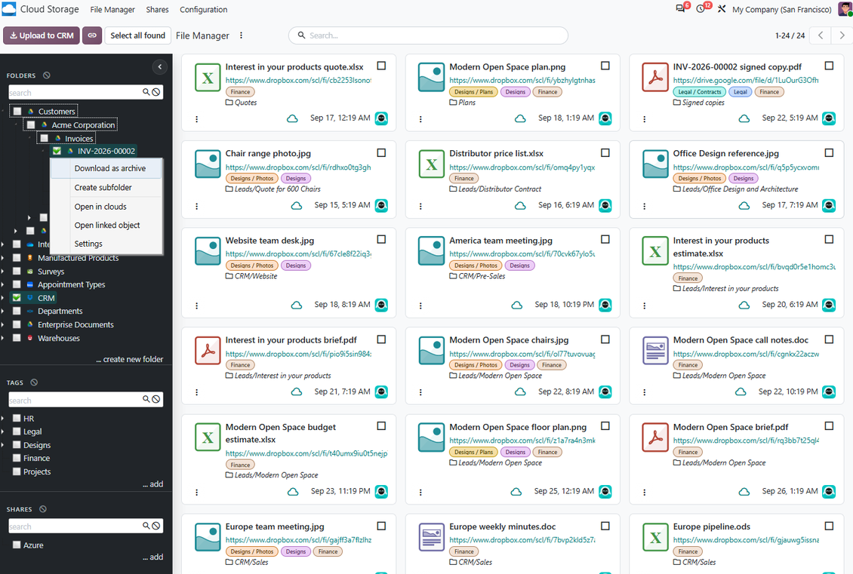The width and height of the screenshot is (853, 574).
Task: Open the chat messages icon with badge
Action: 681,9
